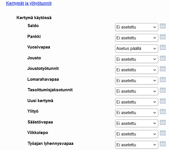
Task: Expand the Ylityö setting dropdown
Action: (137, 113)
